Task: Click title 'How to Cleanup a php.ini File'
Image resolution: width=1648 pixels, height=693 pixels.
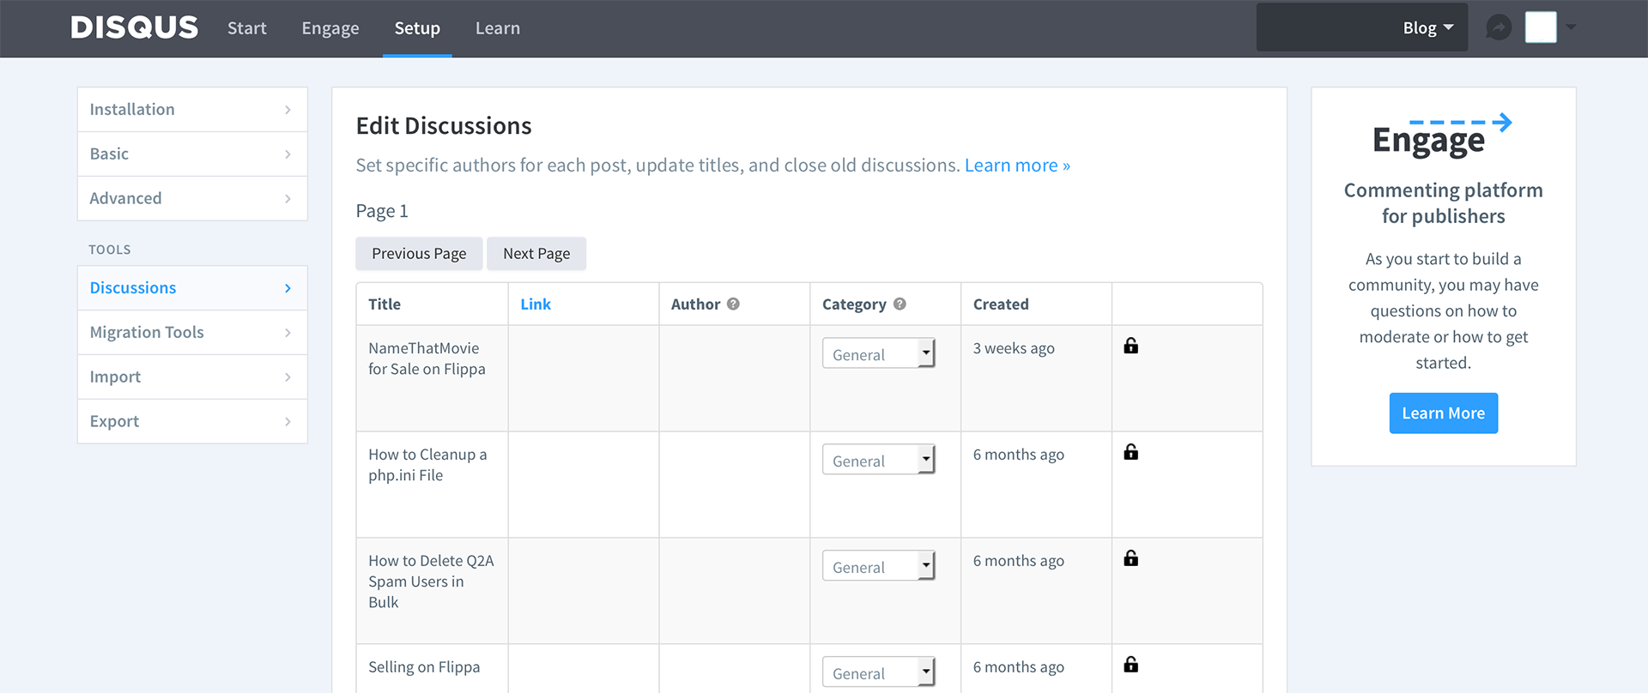Action: click(x=427, y=465)
